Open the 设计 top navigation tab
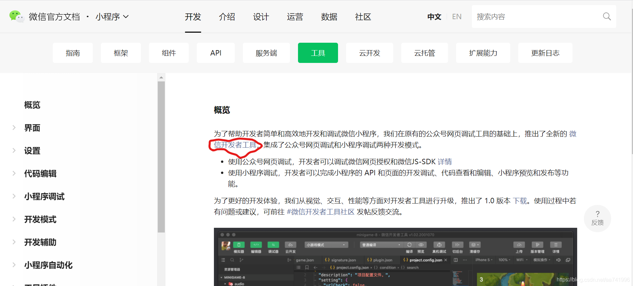633x286 pixels. (261, 17)
